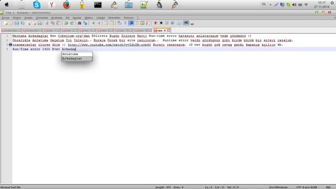
Task: Save the current file with floppy icon
Action: (x=17, y=23)
